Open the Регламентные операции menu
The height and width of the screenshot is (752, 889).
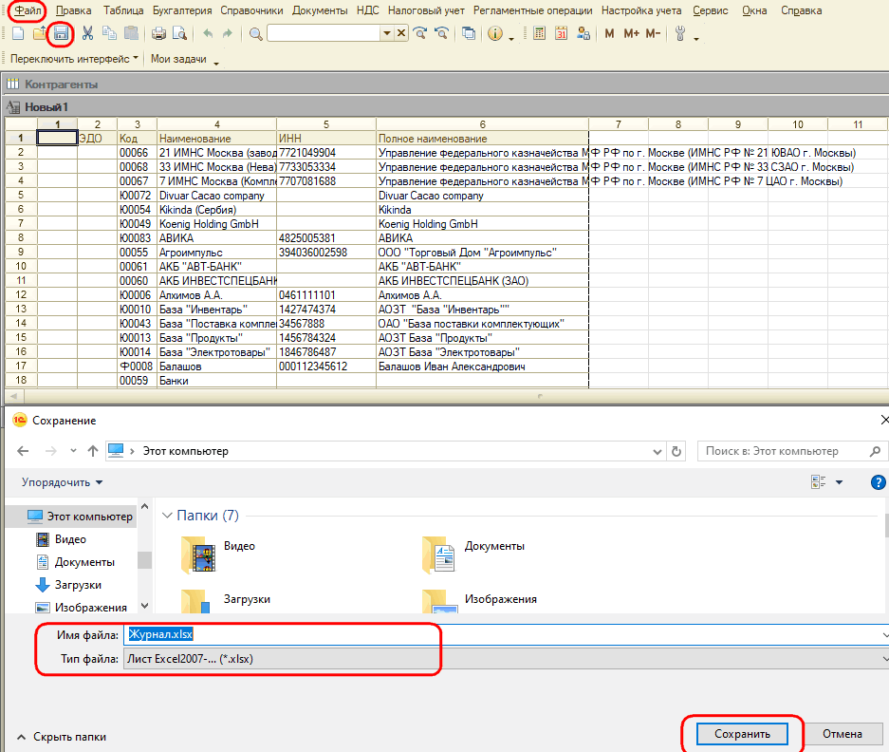click(x=532, y=10)
